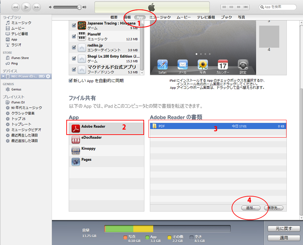Click the 保存先... button
Image resolution: width=303 pixels, height=245 pixels.
click(x=274, y=208)
